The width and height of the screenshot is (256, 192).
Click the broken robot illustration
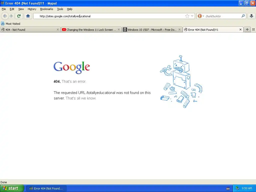click(181, 82)
